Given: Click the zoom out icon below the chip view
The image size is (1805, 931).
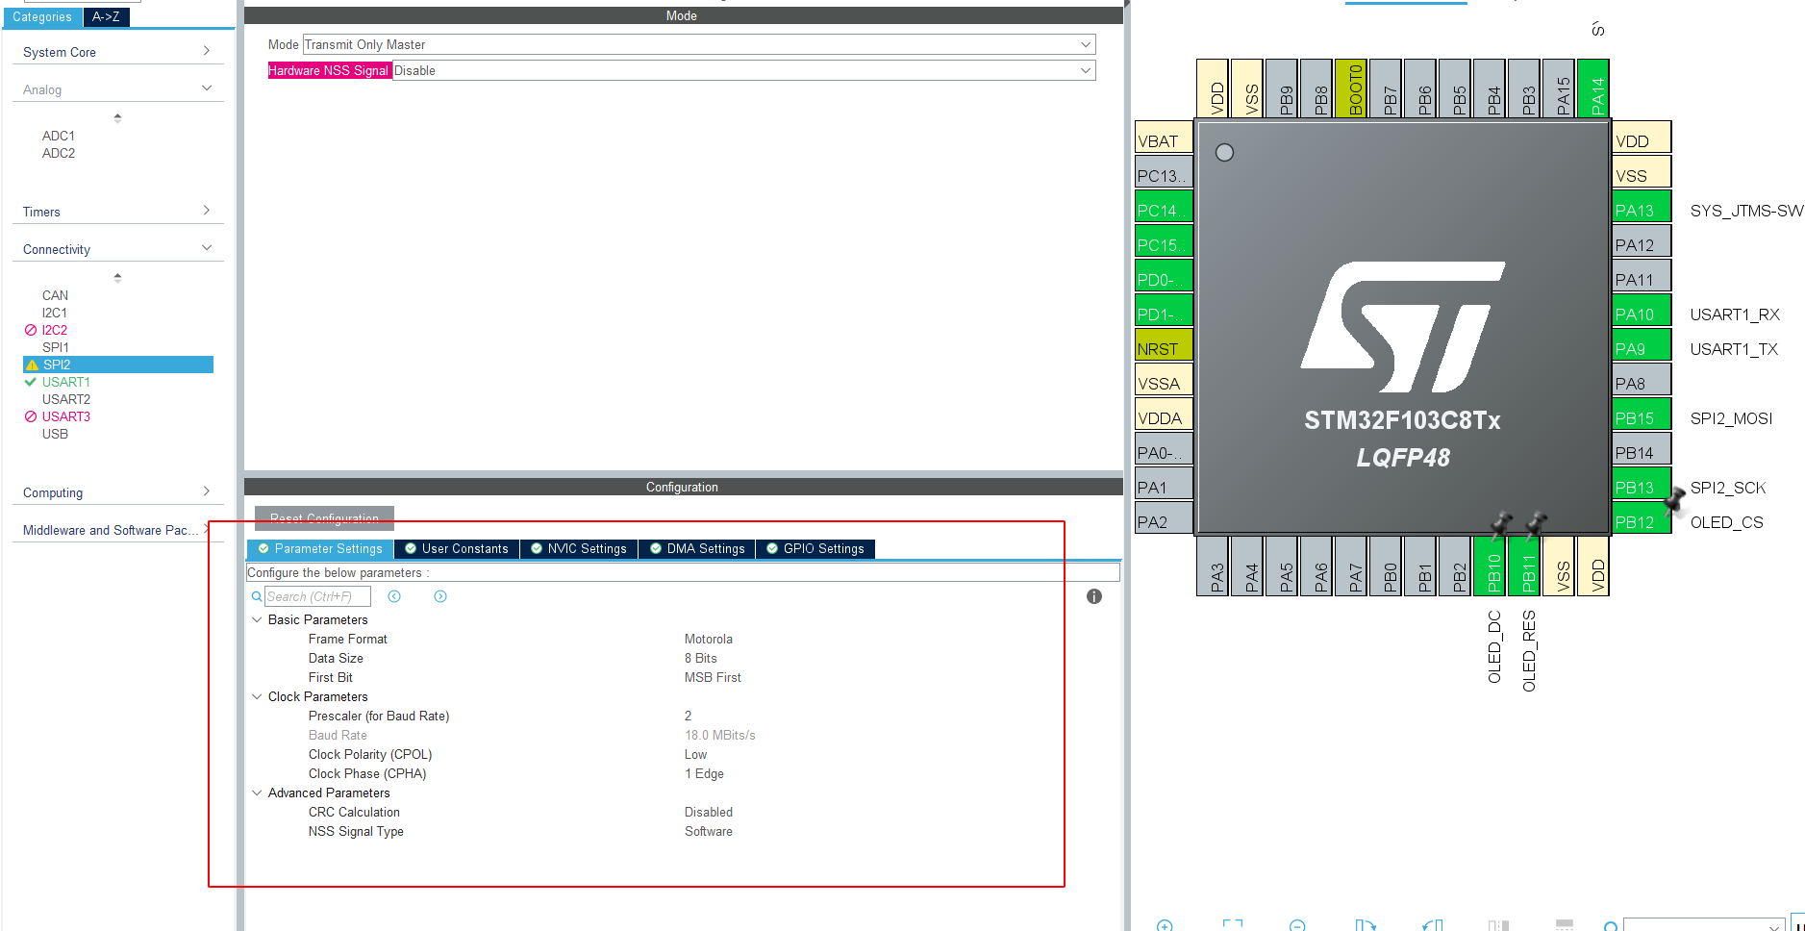Looking at the screenshot, I should 1297,926.
